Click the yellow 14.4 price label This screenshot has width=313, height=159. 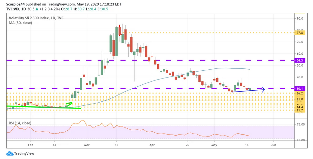300,107
